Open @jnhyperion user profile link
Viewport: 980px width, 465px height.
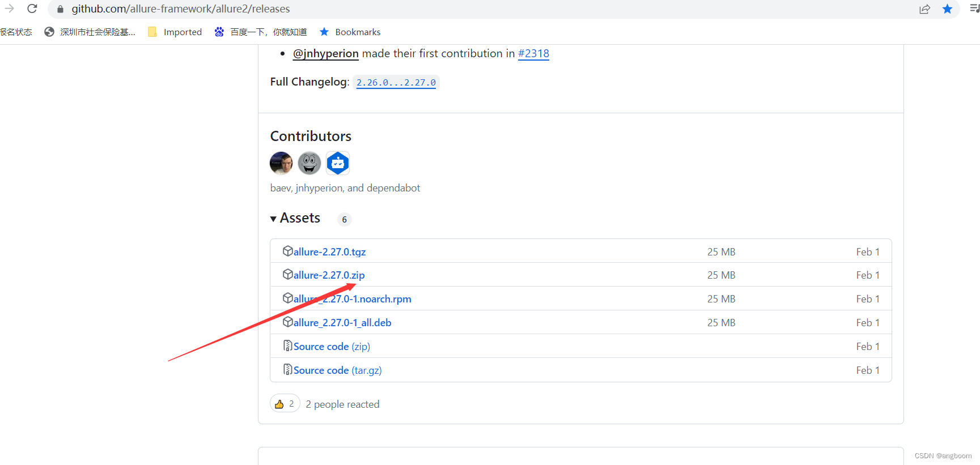pos(325,53)
